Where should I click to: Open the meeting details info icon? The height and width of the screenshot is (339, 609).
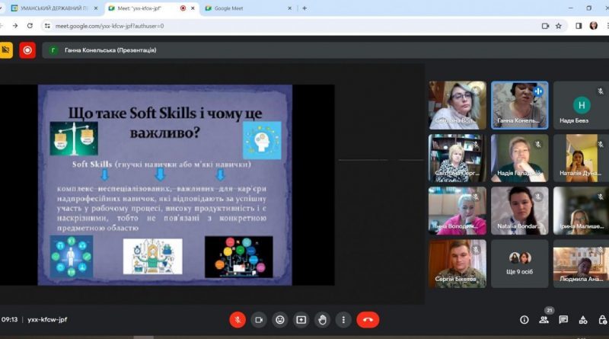pyautogui.click(x=524, y=320)
